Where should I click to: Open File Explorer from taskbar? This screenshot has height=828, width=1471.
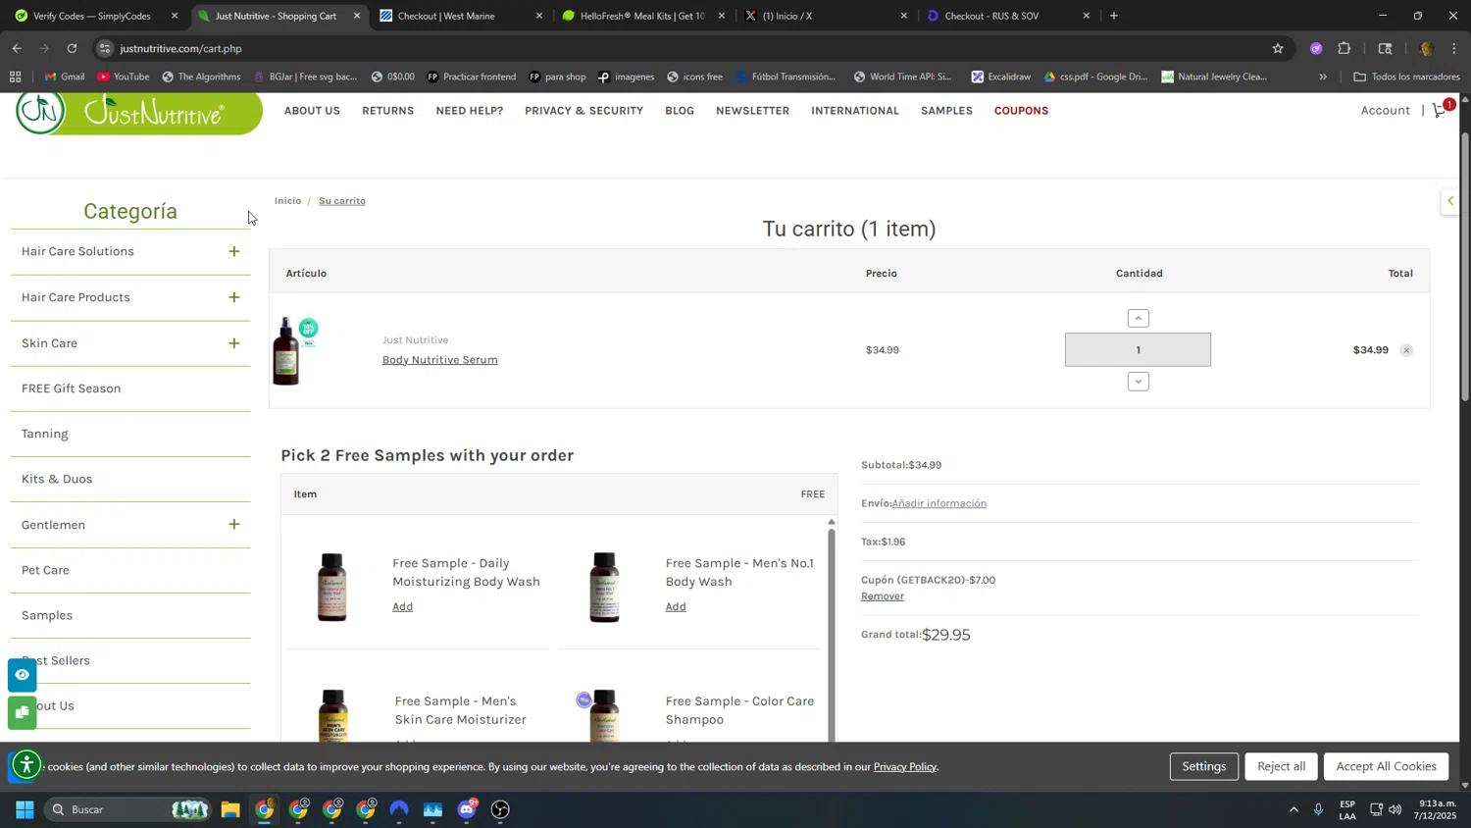[230, 809]
